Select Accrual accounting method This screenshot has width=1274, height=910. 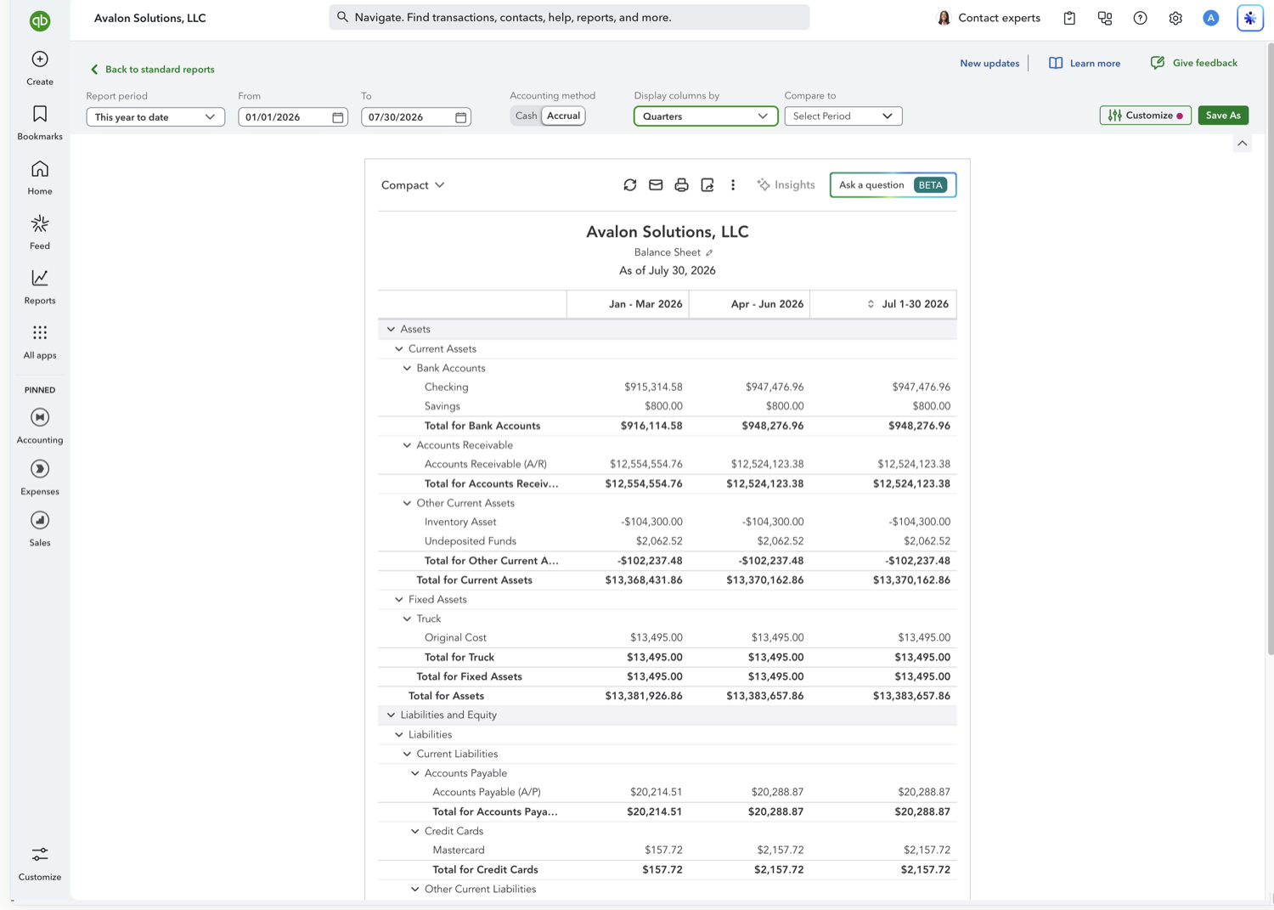click(563, 116)
